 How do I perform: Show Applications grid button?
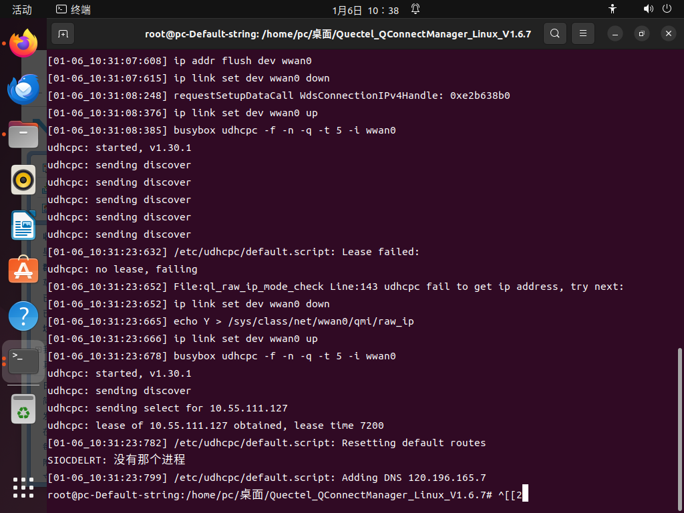pos(23,488)
